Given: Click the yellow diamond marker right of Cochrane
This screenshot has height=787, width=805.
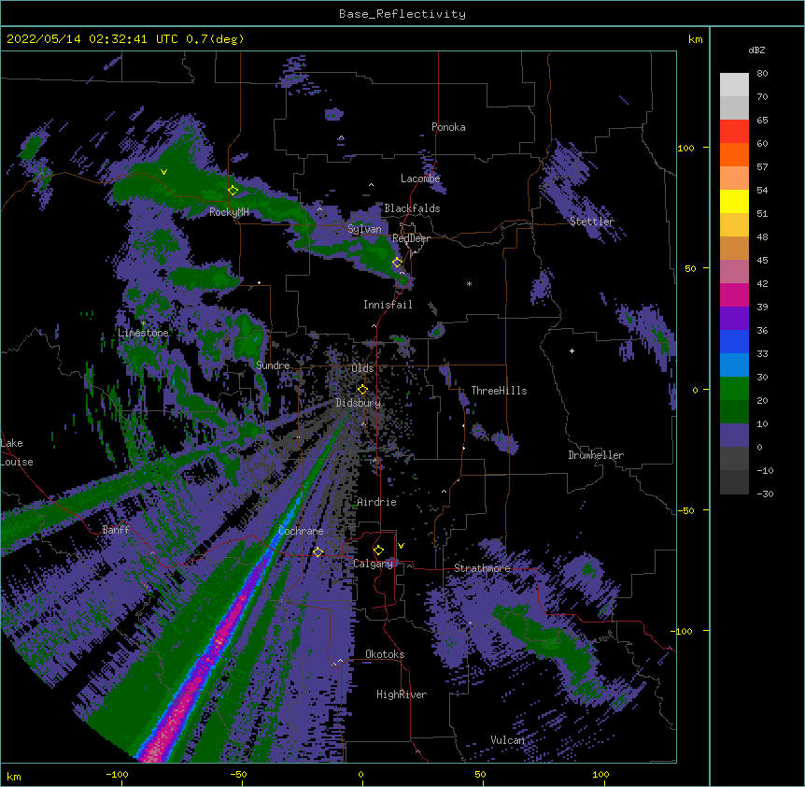Looking at the screenshot, I should pos(318,552).
